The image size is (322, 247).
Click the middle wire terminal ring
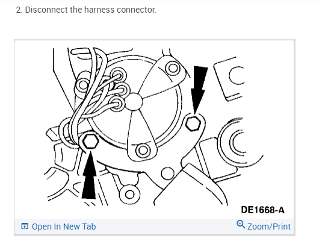[x=122, y=90]
